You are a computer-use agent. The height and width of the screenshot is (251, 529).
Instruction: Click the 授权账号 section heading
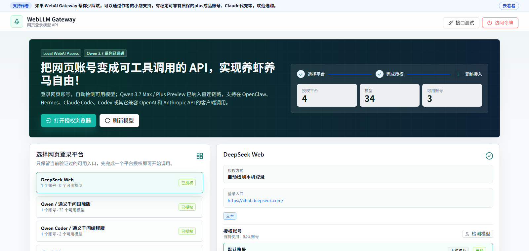(x=232, y=231)
